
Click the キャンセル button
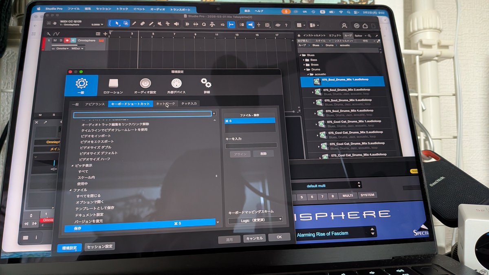coord(254,238)
